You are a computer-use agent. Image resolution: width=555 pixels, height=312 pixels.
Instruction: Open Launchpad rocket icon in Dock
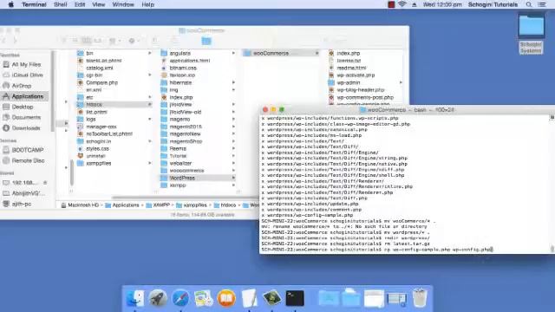point(158,298)
